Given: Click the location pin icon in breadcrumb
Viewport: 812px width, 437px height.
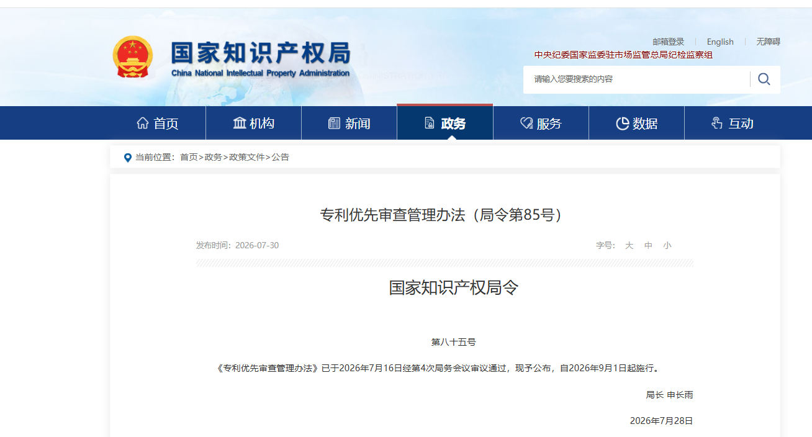Looking at the screenshot, I should click(128, 158).
